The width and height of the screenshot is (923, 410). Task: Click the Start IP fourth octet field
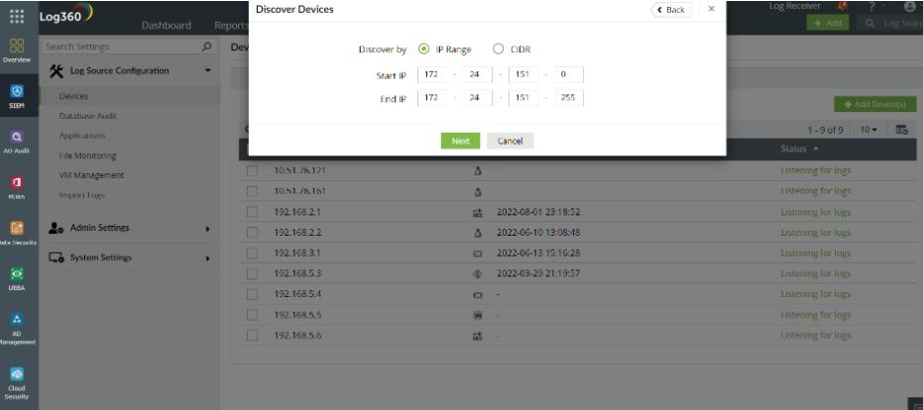[568, 75]
